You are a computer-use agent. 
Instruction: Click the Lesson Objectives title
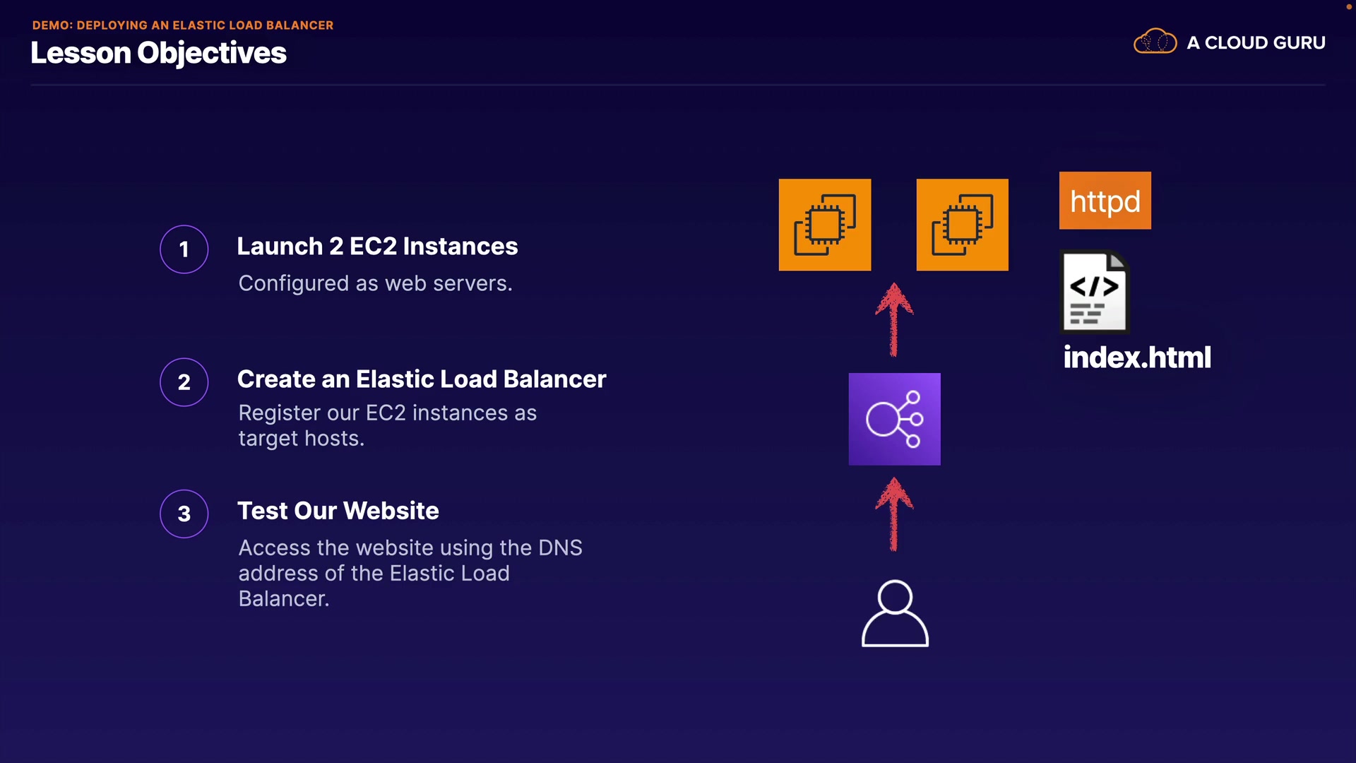coord(158,53)
